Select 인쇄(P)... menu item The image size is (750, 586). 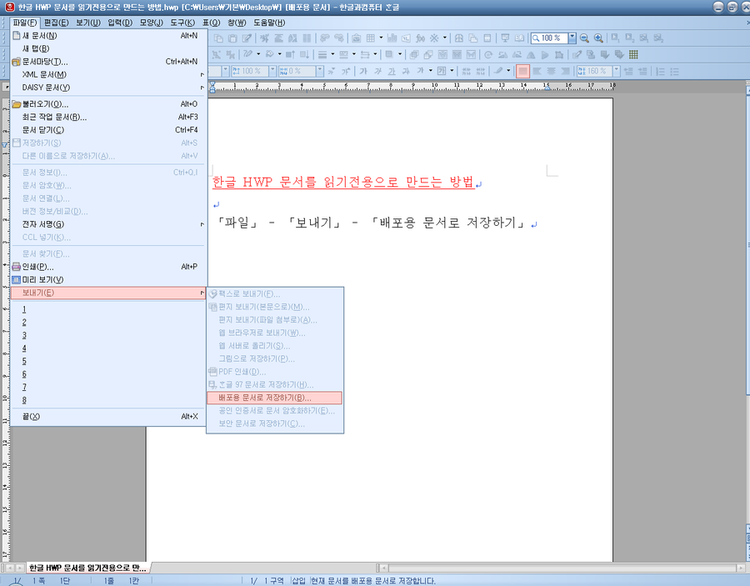tap(108, 267)
